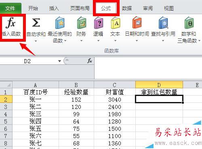Switch to the 公式 (Formulas) tab
Viewport: 202px width, 149px height.
coord(106,9)
